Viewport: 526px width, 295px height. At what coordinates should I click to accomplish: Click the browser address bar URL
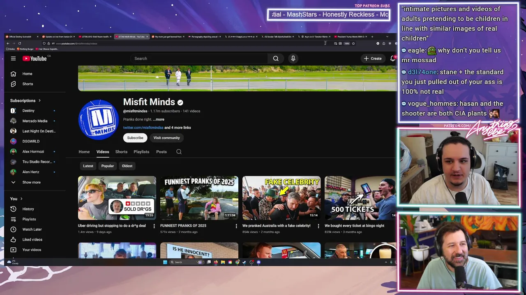pos(76,43)
